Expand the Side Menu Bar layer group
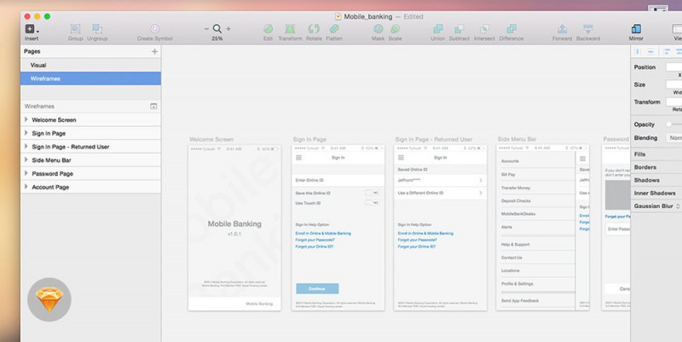 pyautogui.click(x=26, y=160)
